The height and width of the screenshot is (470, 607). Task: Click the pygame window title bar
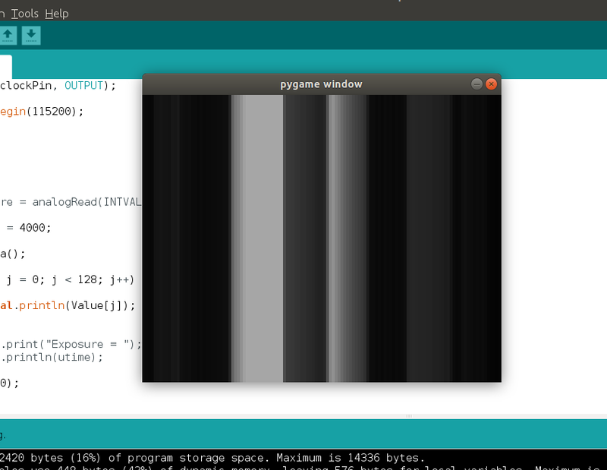[x=321, y=84]
